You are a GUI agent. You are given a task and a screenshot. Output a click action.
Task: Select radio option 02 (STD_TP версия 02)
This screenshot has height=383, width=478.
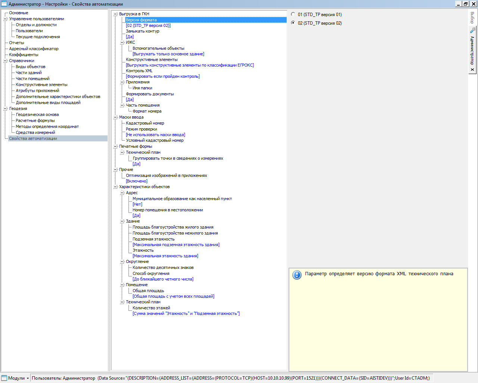(293, 23)
